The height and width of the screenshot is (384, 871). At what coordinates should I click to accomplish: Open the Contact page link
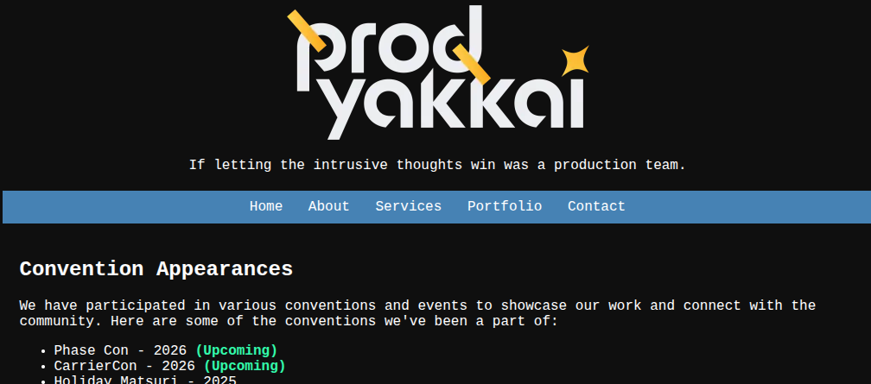click(596, 206)
